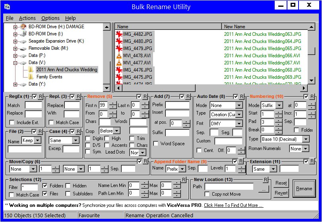322x222 pixels.
Task: Open the Actions menu
Action: 27,18
